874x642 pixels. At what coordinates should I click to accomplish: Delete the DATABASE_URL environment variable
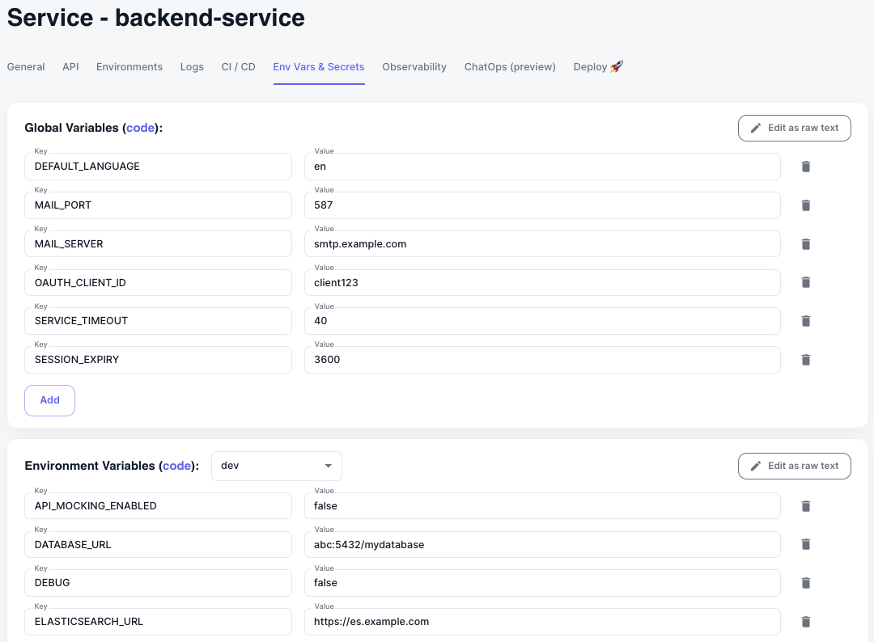pyautogui.click(x=805, y=544)
